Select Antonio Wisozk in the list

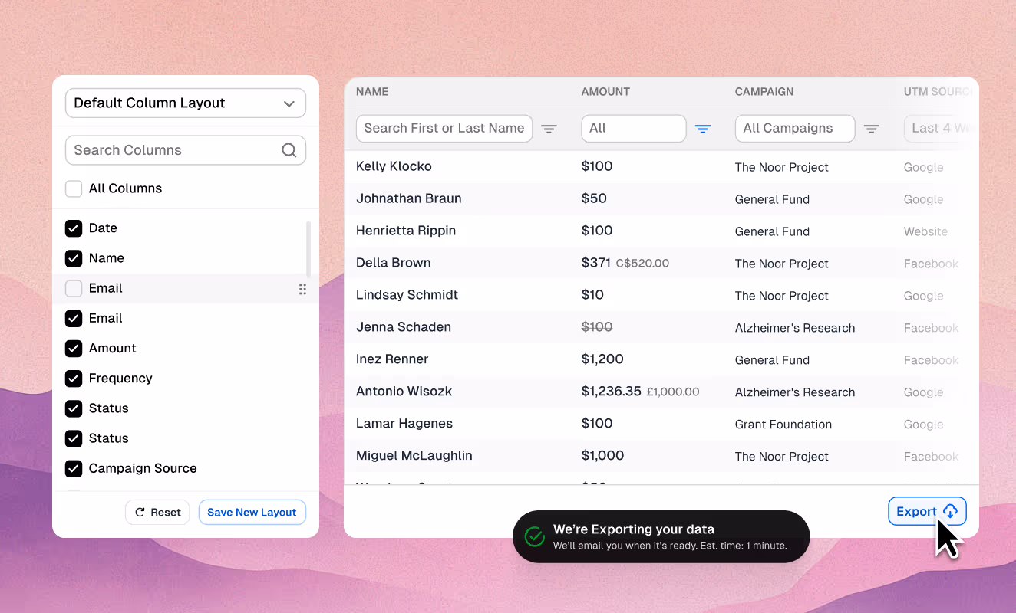click(404, 392)
